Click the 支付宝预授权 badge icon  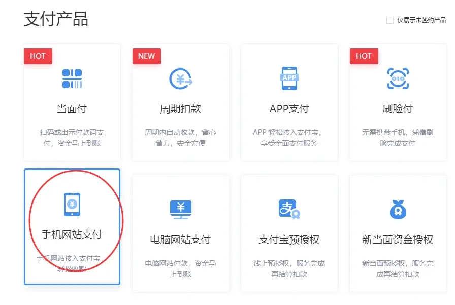coord(289,209)
